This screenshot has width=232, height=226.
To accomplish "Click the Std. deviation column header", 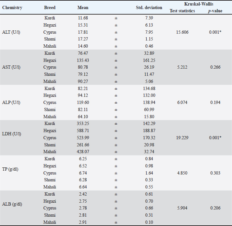I will coord(149,7).
